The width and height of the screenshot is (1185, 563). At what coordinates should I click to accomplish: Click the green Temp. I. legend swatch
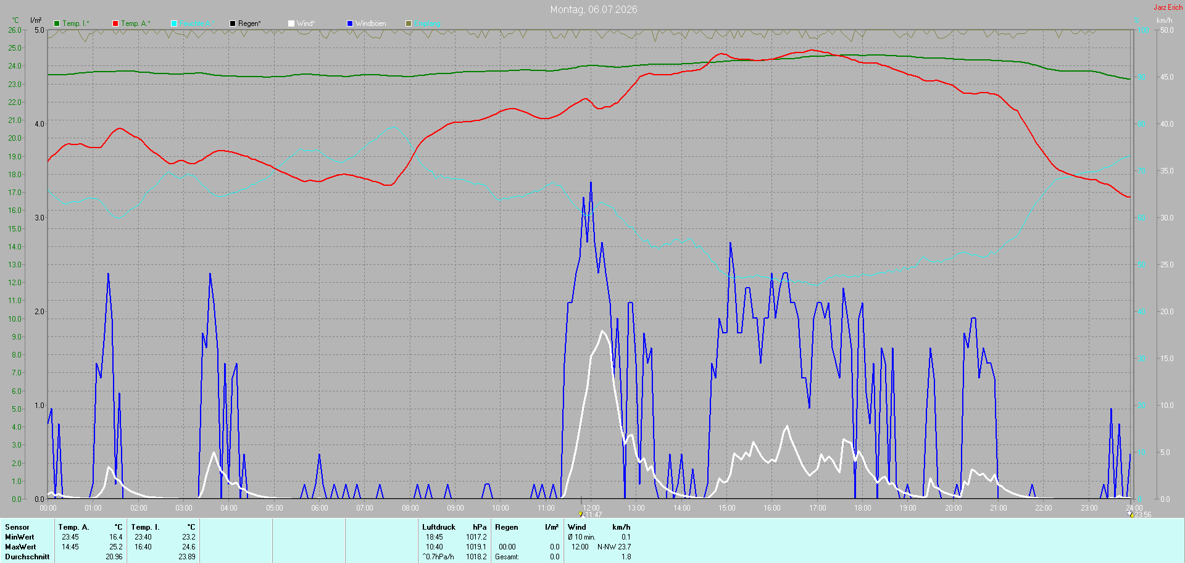point(57,23)
